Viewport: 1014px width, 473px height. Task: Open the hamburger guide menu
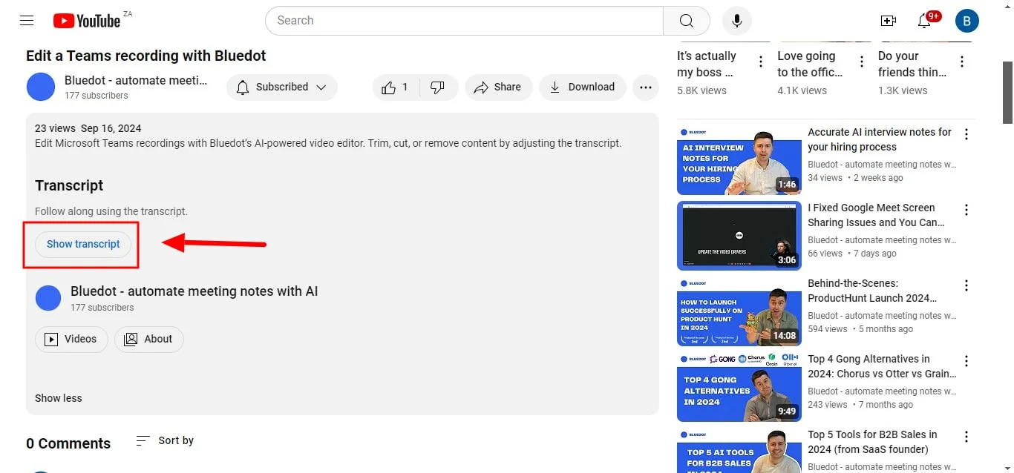point(27,21)
